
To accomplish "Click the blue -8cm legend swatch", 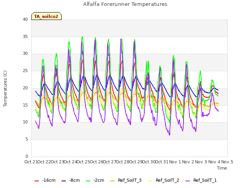I will (x=64, y=181).
